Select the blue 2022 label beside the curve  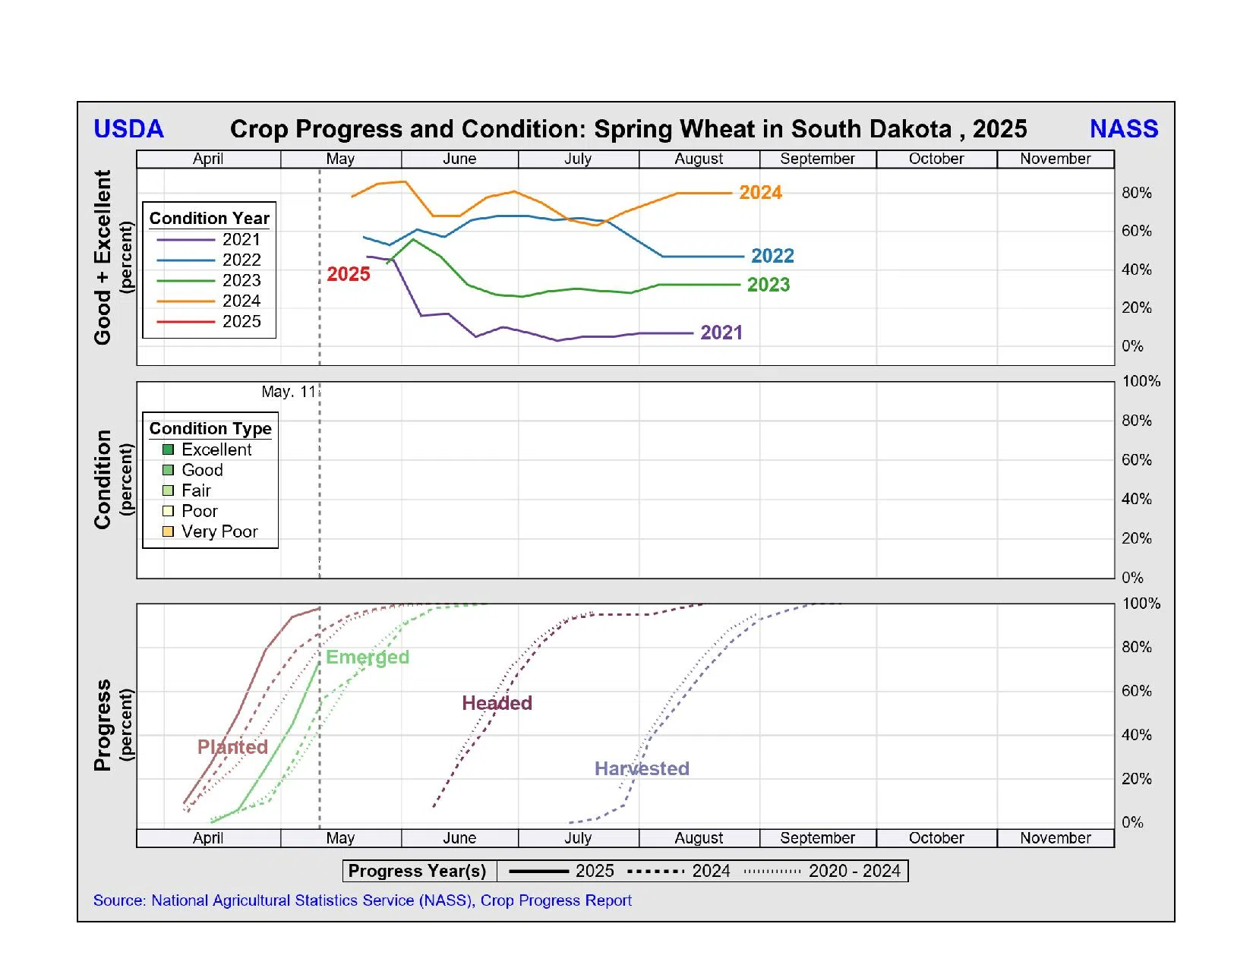772,256
